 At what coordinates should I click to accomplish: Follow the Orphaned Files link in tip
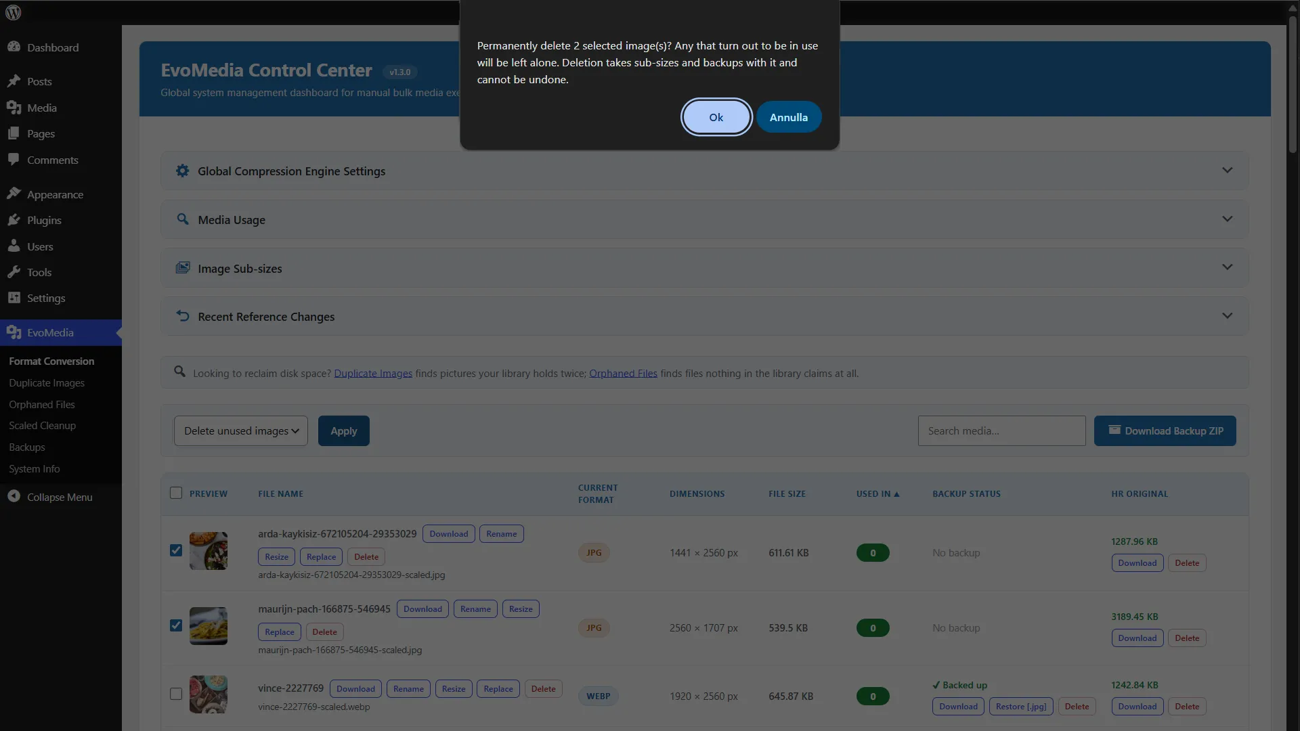coord(623,373)
